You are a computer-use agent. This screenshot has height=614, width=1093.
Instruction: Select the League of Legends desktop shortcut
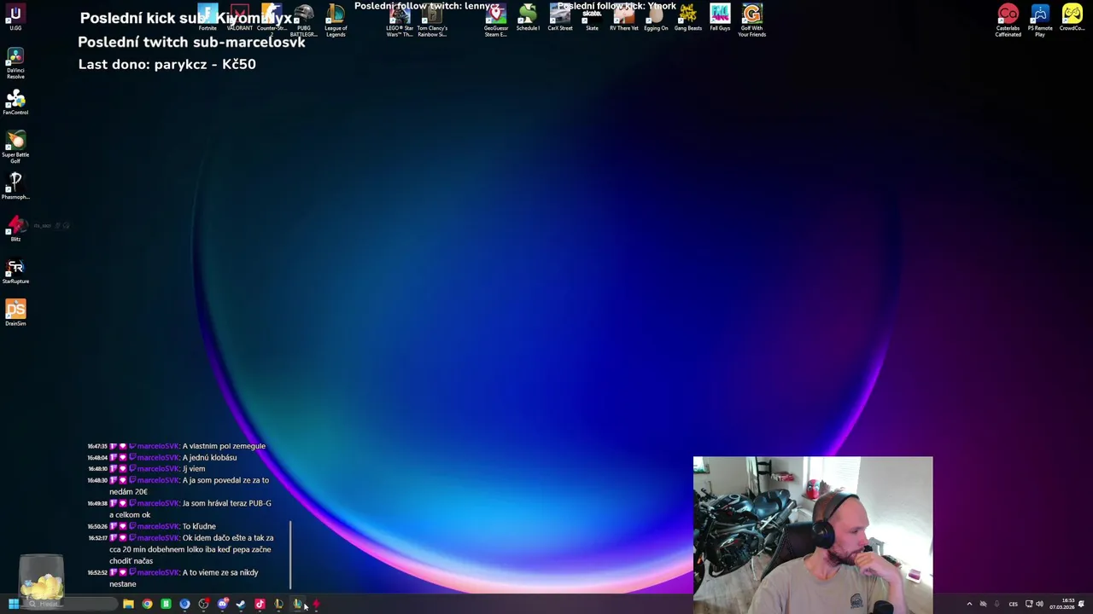[336, 20]
